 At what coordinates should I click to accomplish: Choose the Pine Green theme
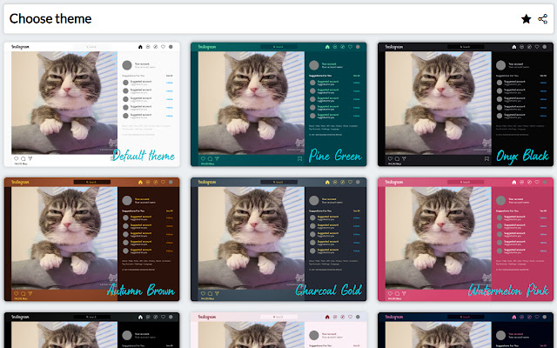[278, 104]
